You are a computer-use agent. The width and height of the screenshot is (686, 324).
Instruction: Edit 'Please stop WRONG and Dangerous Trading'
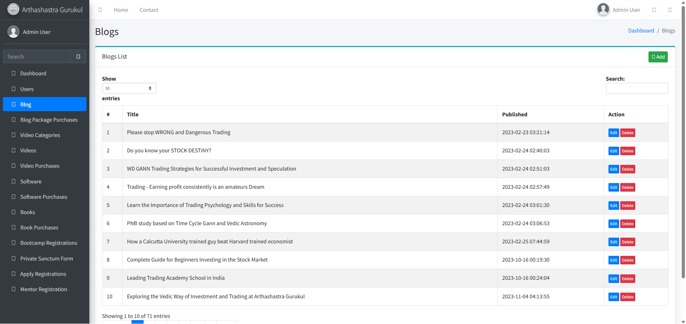click(613, 133)
